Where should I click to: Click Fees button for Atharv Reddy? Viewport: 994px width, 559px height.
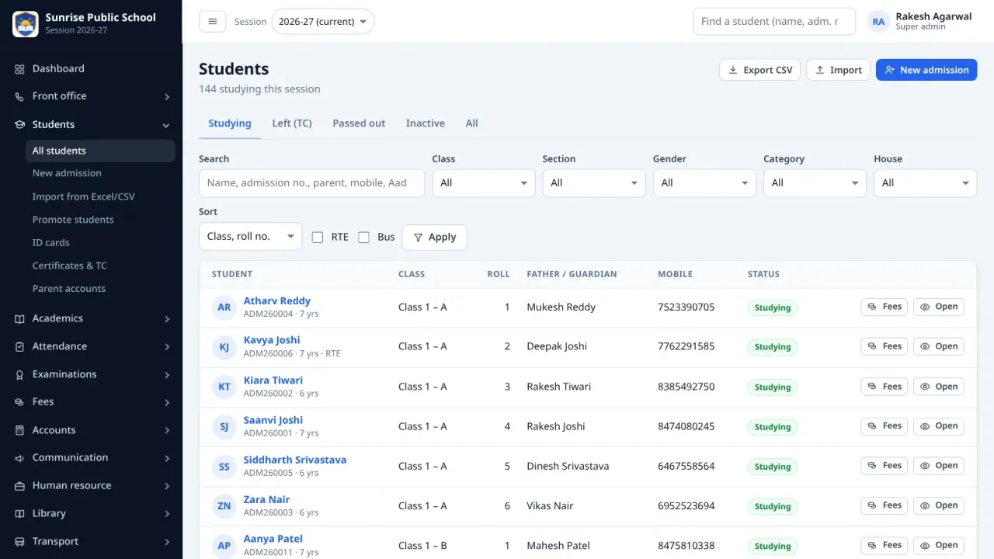point(884,307)
